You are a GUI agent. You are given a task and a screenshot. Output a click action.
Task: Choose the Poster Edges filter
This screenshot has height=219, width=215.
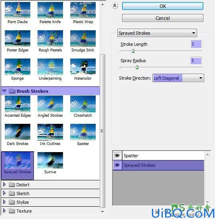point(18,39)
